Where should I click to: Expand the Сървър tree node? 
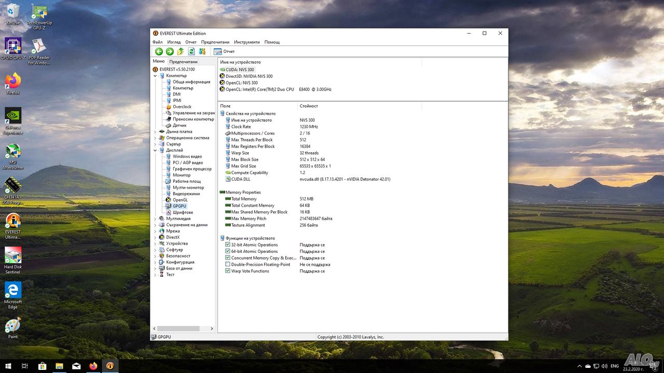coord(155,144)
